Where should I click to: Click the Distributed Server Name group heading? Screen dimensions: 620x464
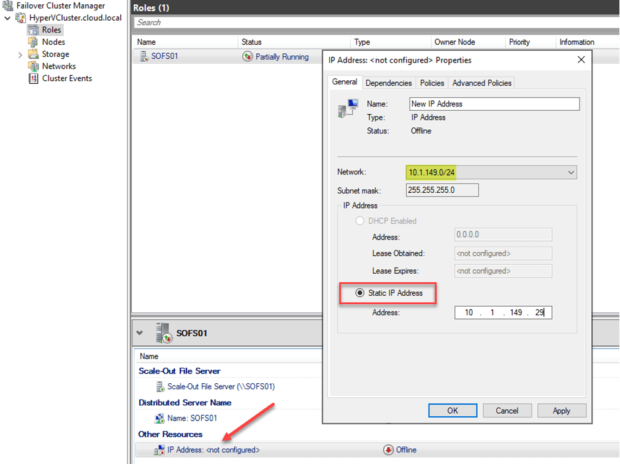click(x=185, y=402)
